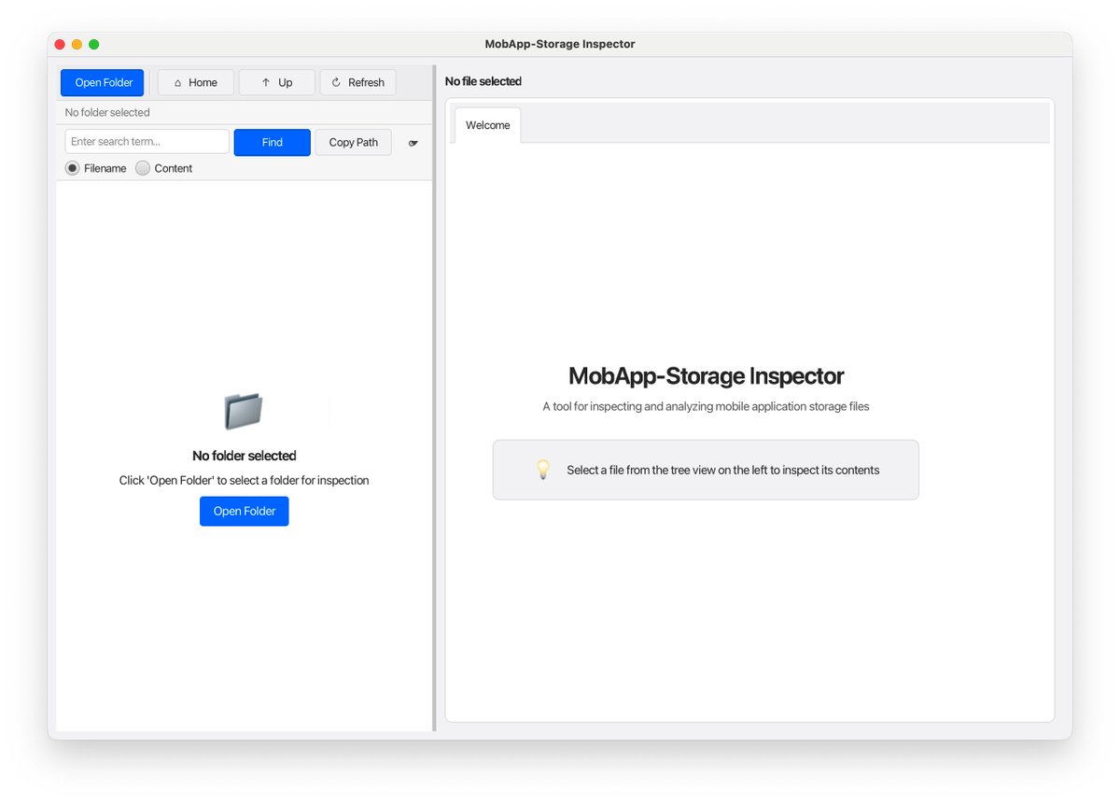The image size is (1120, 803).
Task: Select the 'No file selected' header area
Action: tap(483, 81)
